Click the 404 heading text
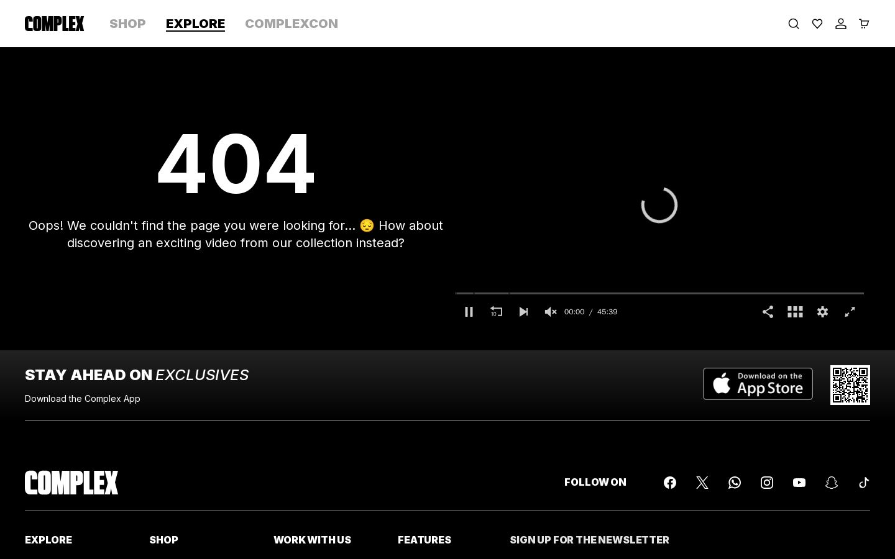 click(x=236, y=165)
